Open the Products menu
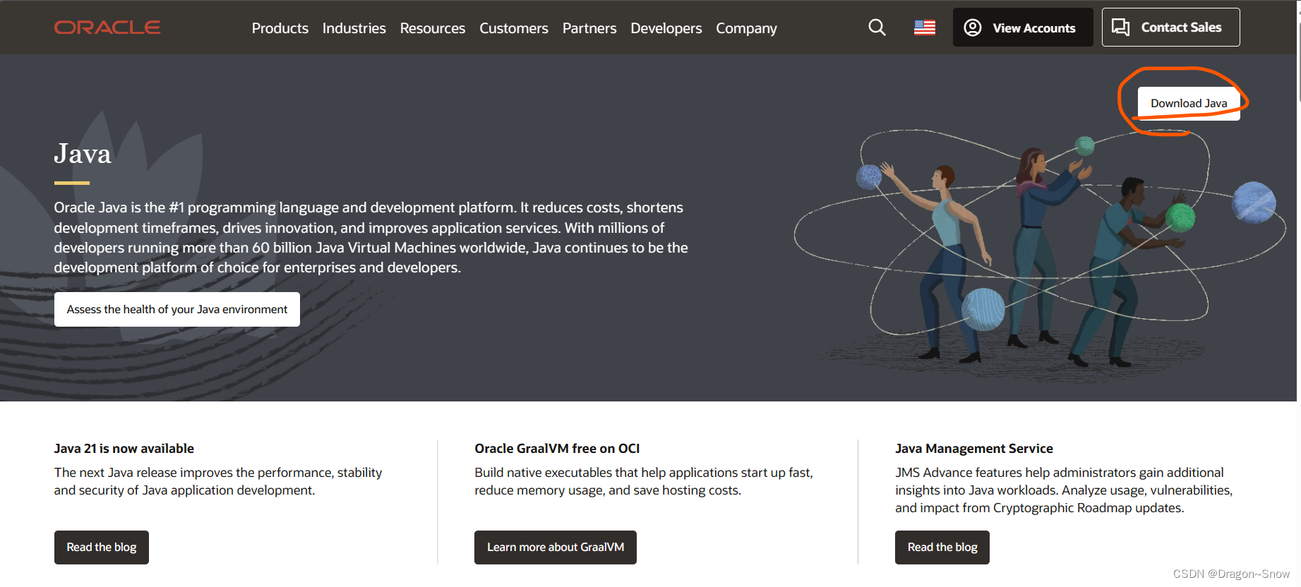 coord(280,28)
